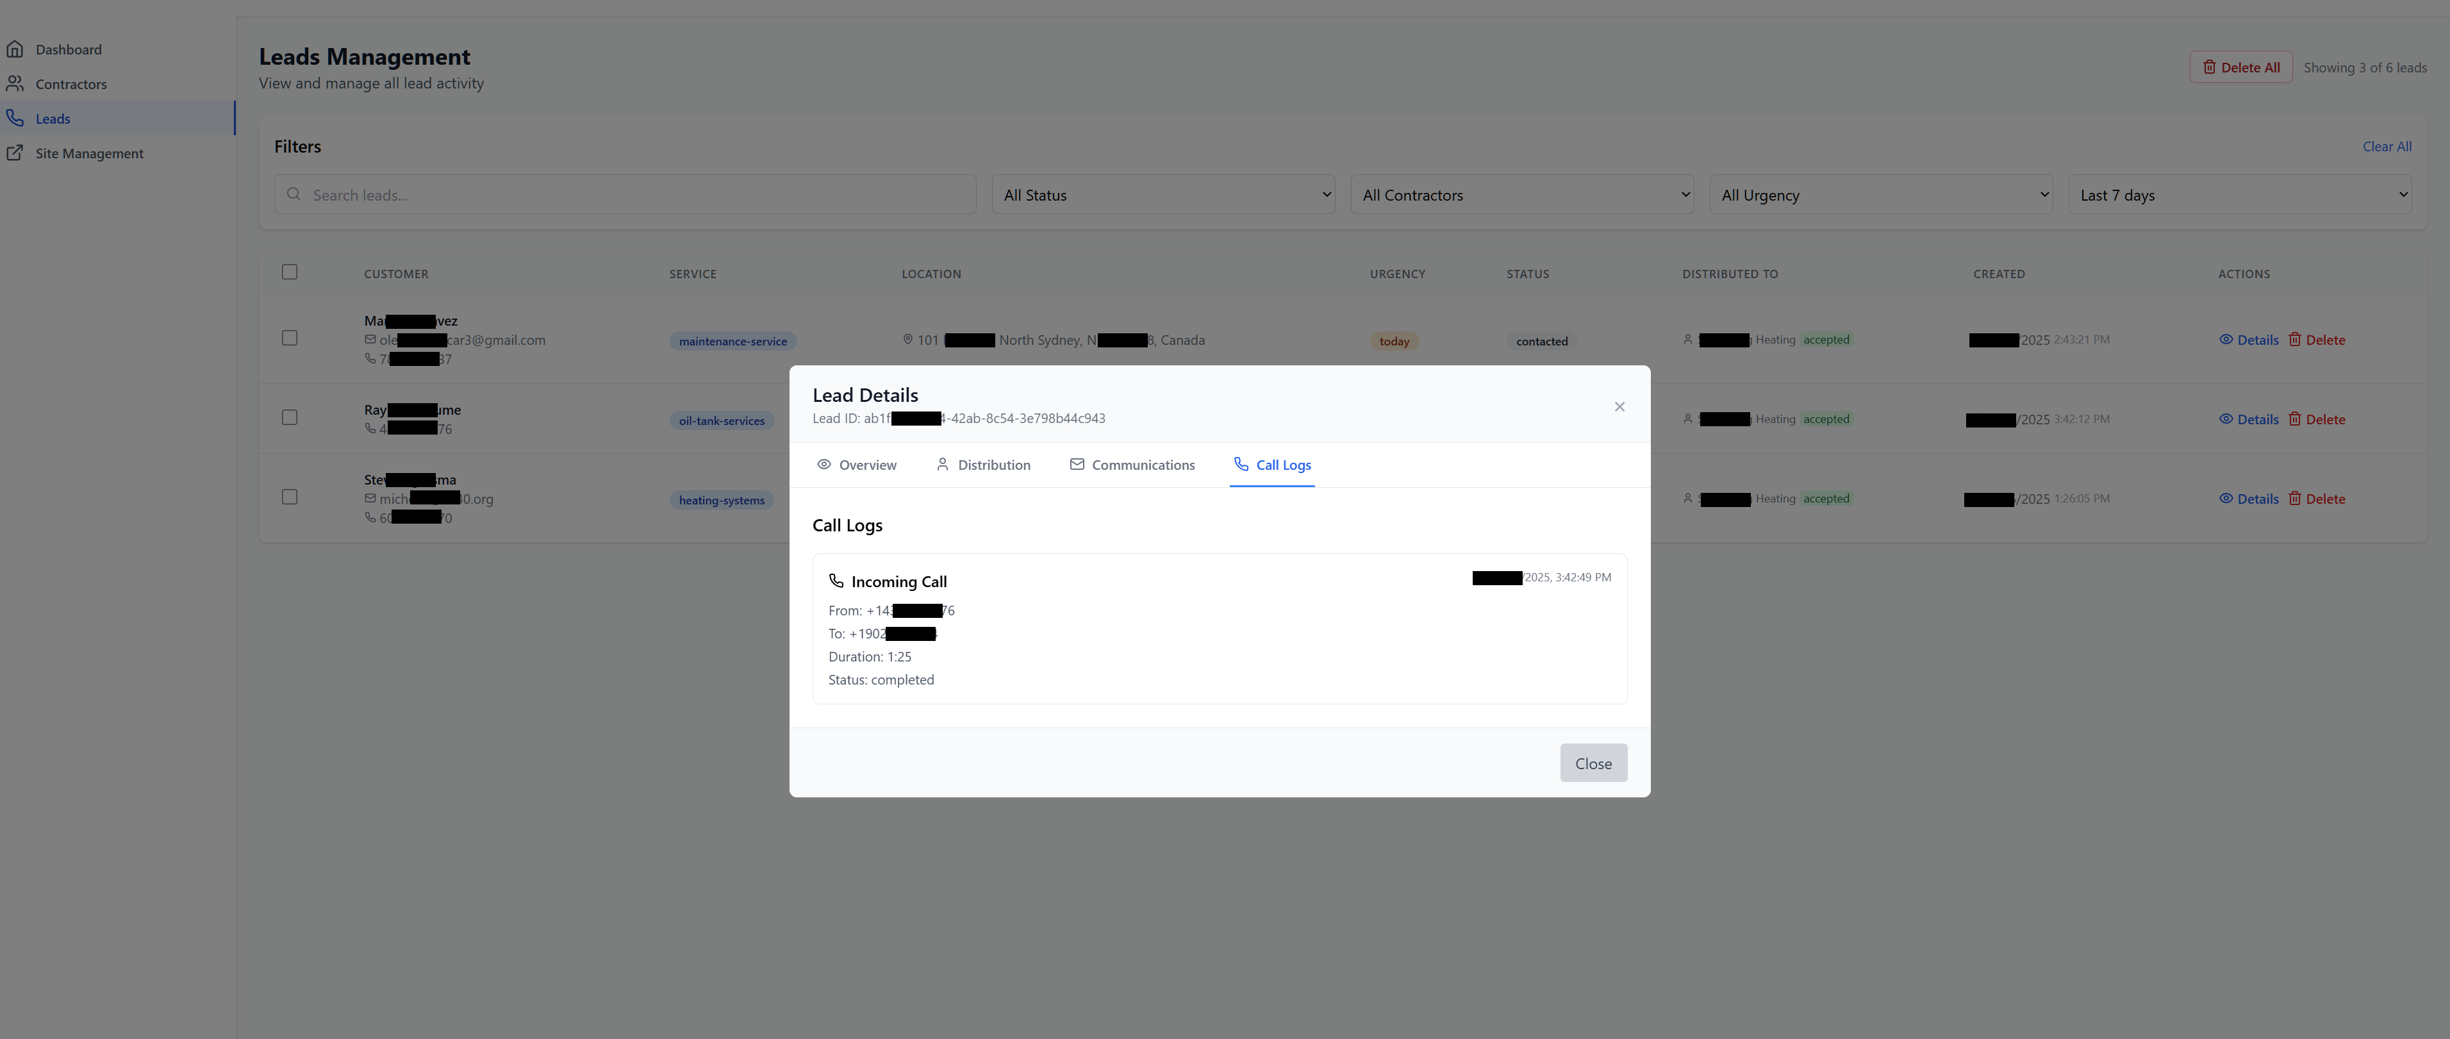Close the Lead Details dialog
Image resolution: width=2450 pixels, height=1039 pixels.
[x=1593, y=762]
